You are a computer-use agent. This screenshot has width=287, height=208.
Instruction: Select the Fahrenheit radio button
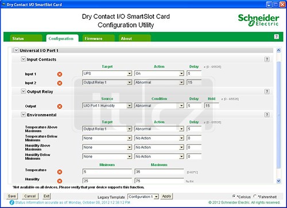tap(255, 196)
